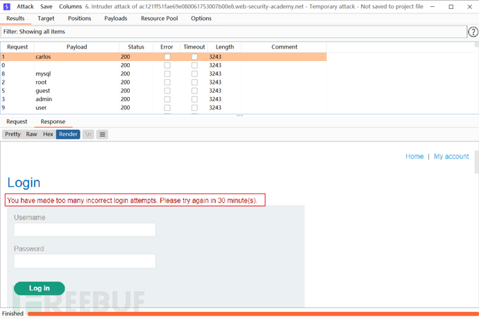Screen dimensions: 479x319
Task: Sort by the Comment column header
Action: click(x=284, y=47)
